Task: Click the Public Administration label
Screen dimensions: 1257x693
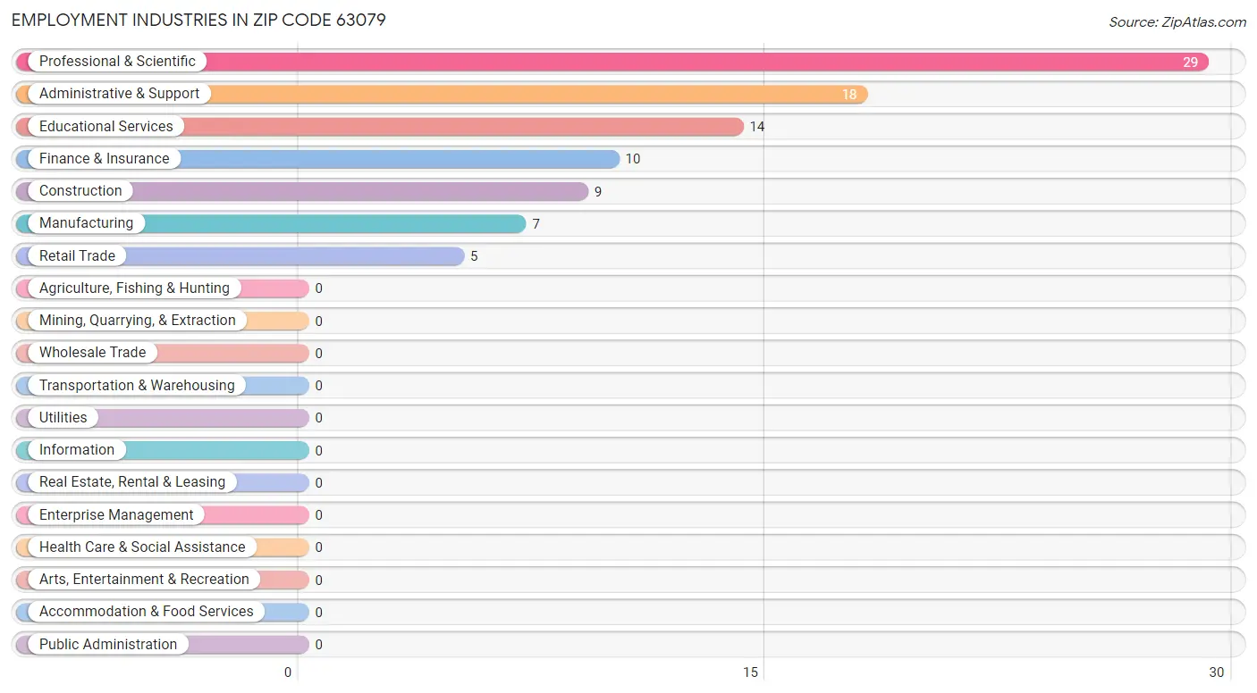Action: pos(108,645)
